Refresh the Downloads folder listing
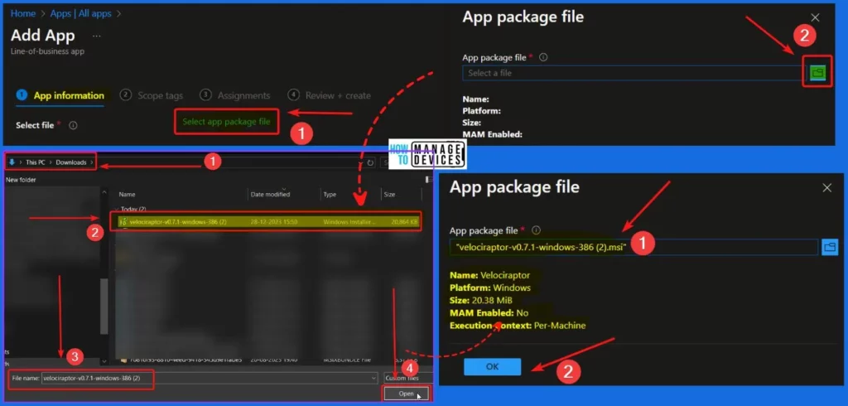The height and width of the screenshot is (406, 848). coord(370,162)
